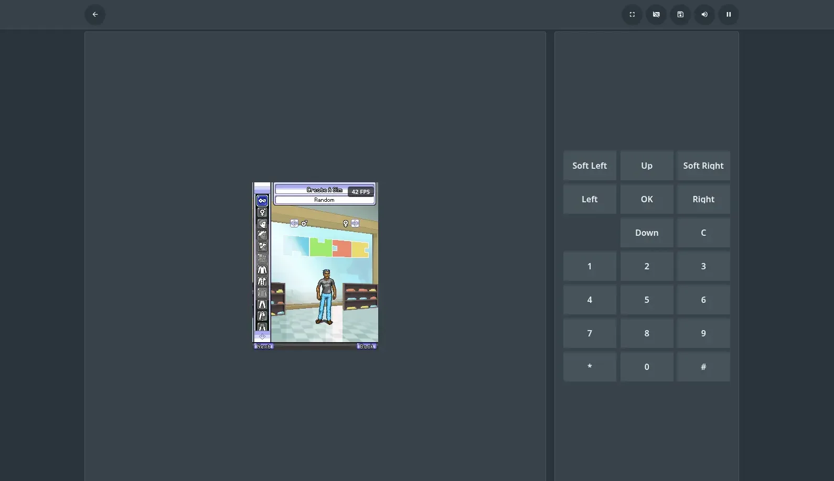Tap keypad number 7
The image size is (834, 481).
pyautogui.click(x=590, y=333)
